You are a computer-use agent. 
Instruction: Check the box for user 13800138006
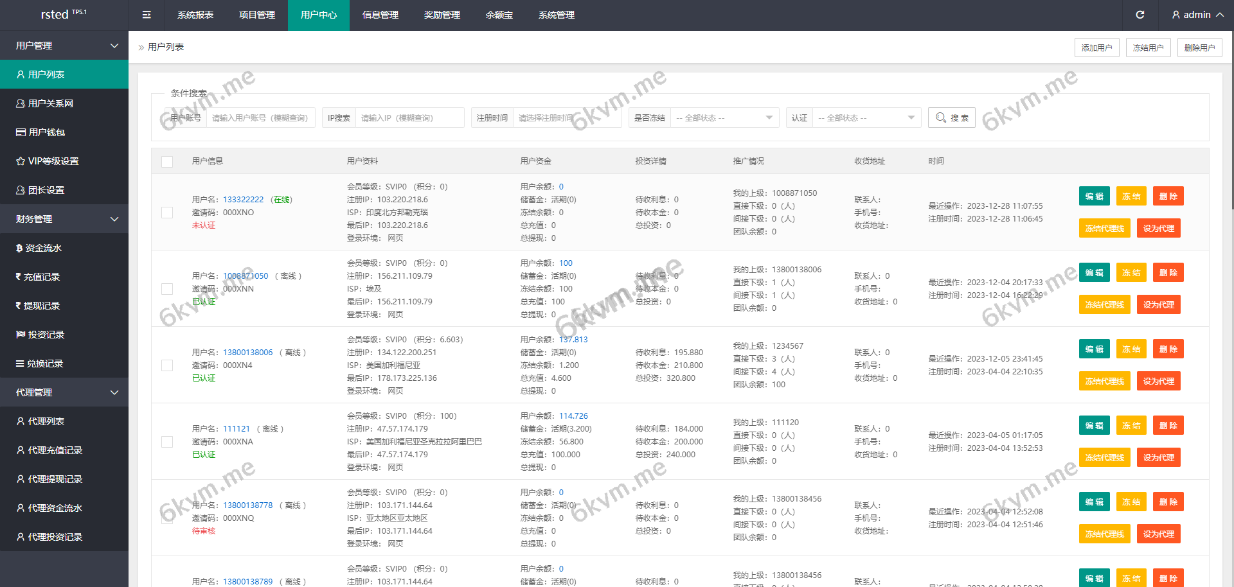tap(167, 365)
